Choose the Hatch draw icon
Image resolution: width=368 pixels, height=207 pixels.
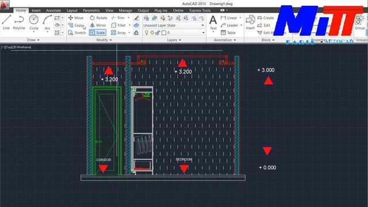[57, 33]
